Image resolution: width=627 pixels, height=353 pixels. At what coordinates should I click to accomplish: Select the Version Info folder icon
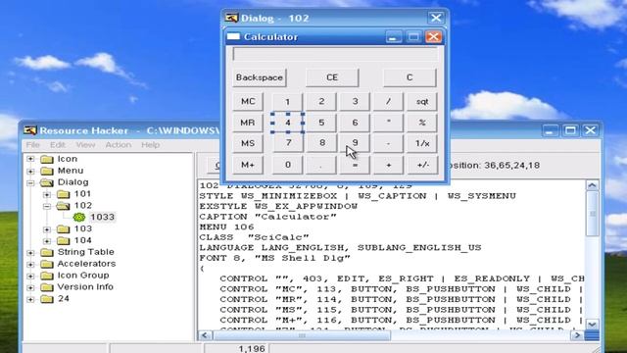tap(47, 287)
